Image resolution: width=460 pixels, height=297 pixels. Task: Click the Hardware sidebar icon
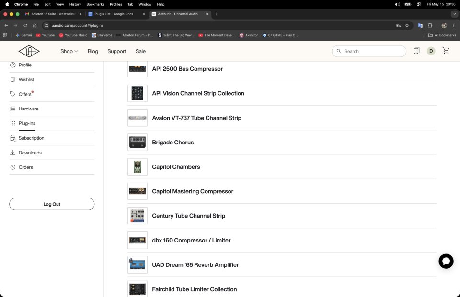(x=12, y=109)
